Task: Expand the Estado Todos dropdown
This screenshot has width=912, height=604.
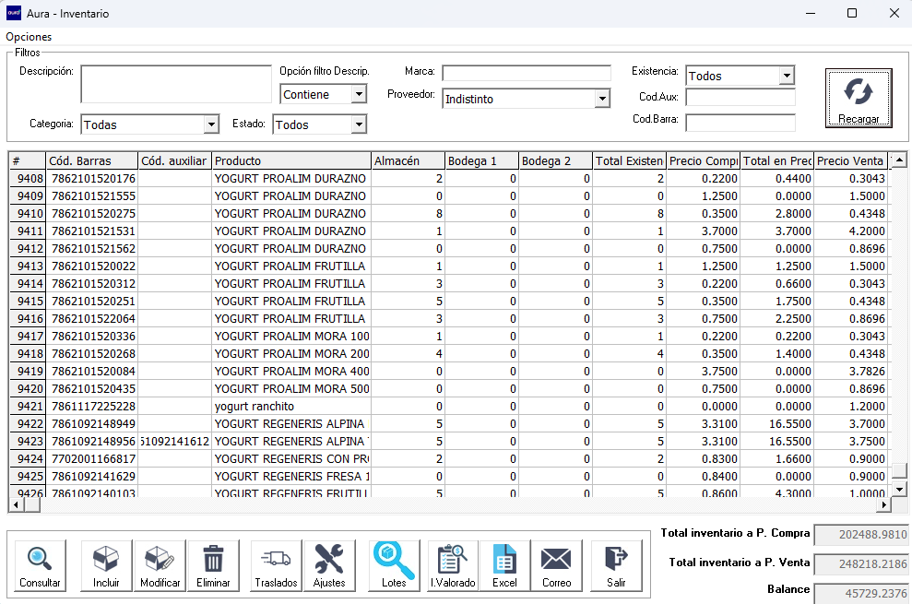Action: point(359,124)
